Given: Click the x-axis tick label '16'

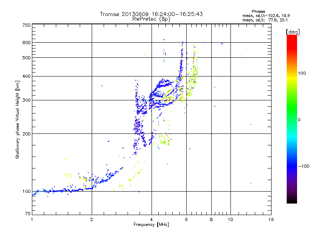Looking at the screenshot, I should pos(271,219).
